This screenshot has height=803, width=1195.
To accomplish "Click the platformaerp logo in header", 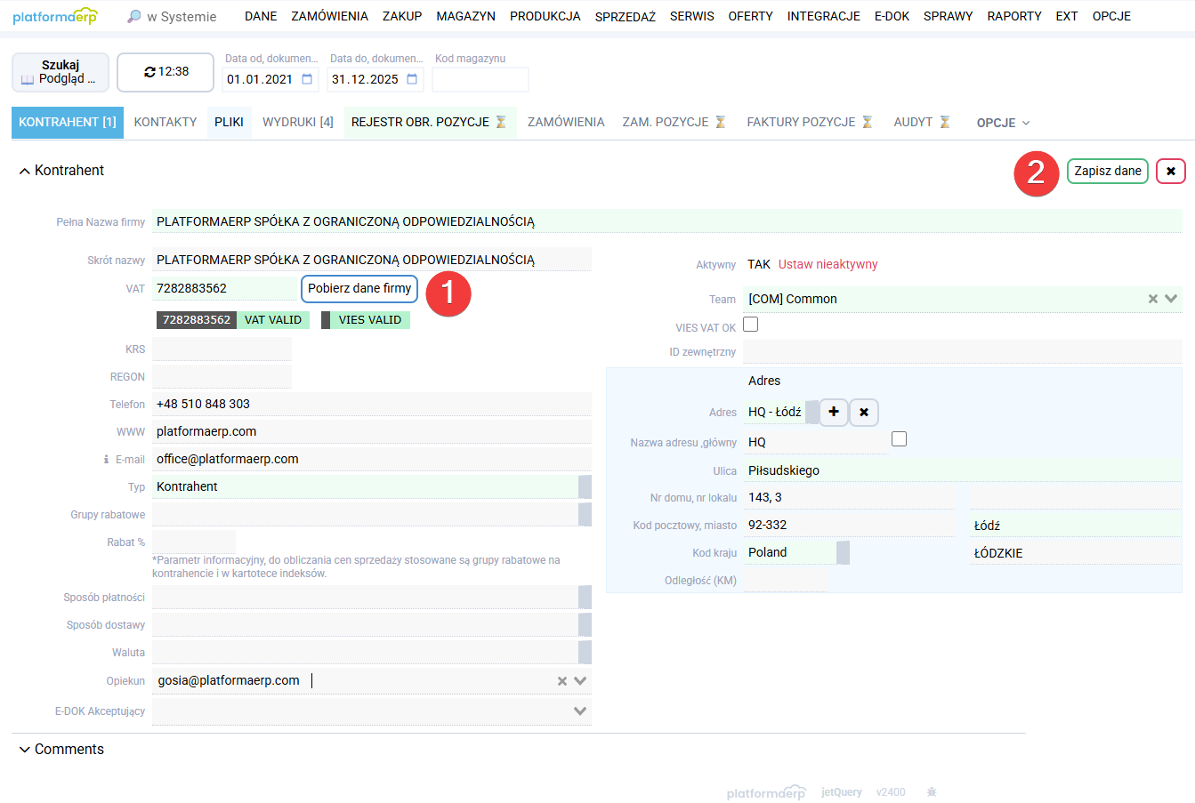I will click(x=55, y=16).
